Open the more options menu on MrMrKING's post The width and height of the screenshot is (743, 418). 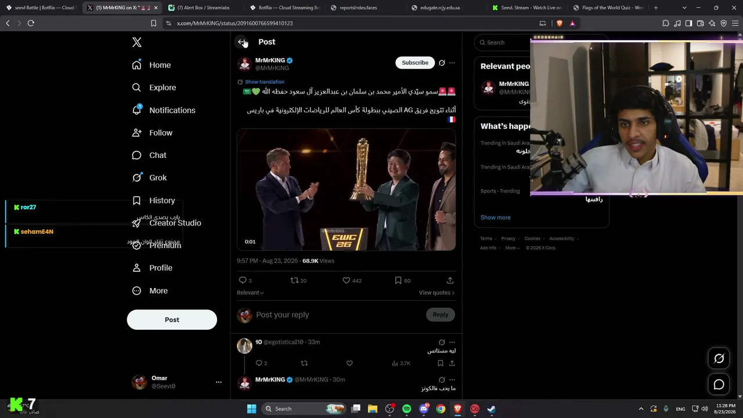pyautogui.click(x=452, y=63)
